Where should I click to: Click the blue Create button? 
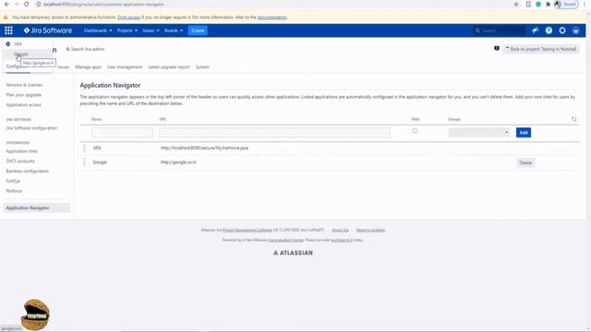point(198,30)
